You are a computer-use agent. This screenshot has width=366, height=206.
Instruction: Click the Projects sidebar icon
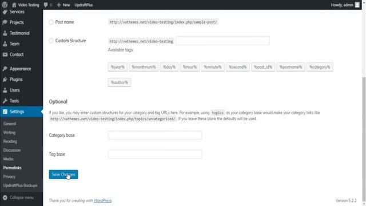tap(5, 22)
